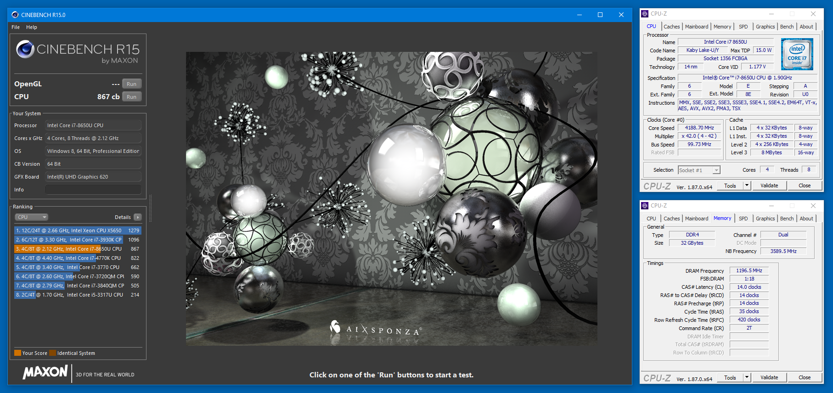Switch to Bench tab in top CPU-Z window
The height and width of the screenshot is (393, 833).
pos(787,27)
